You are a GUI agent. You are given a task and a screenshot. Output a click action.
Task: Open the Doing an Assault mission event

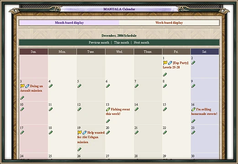32,88
